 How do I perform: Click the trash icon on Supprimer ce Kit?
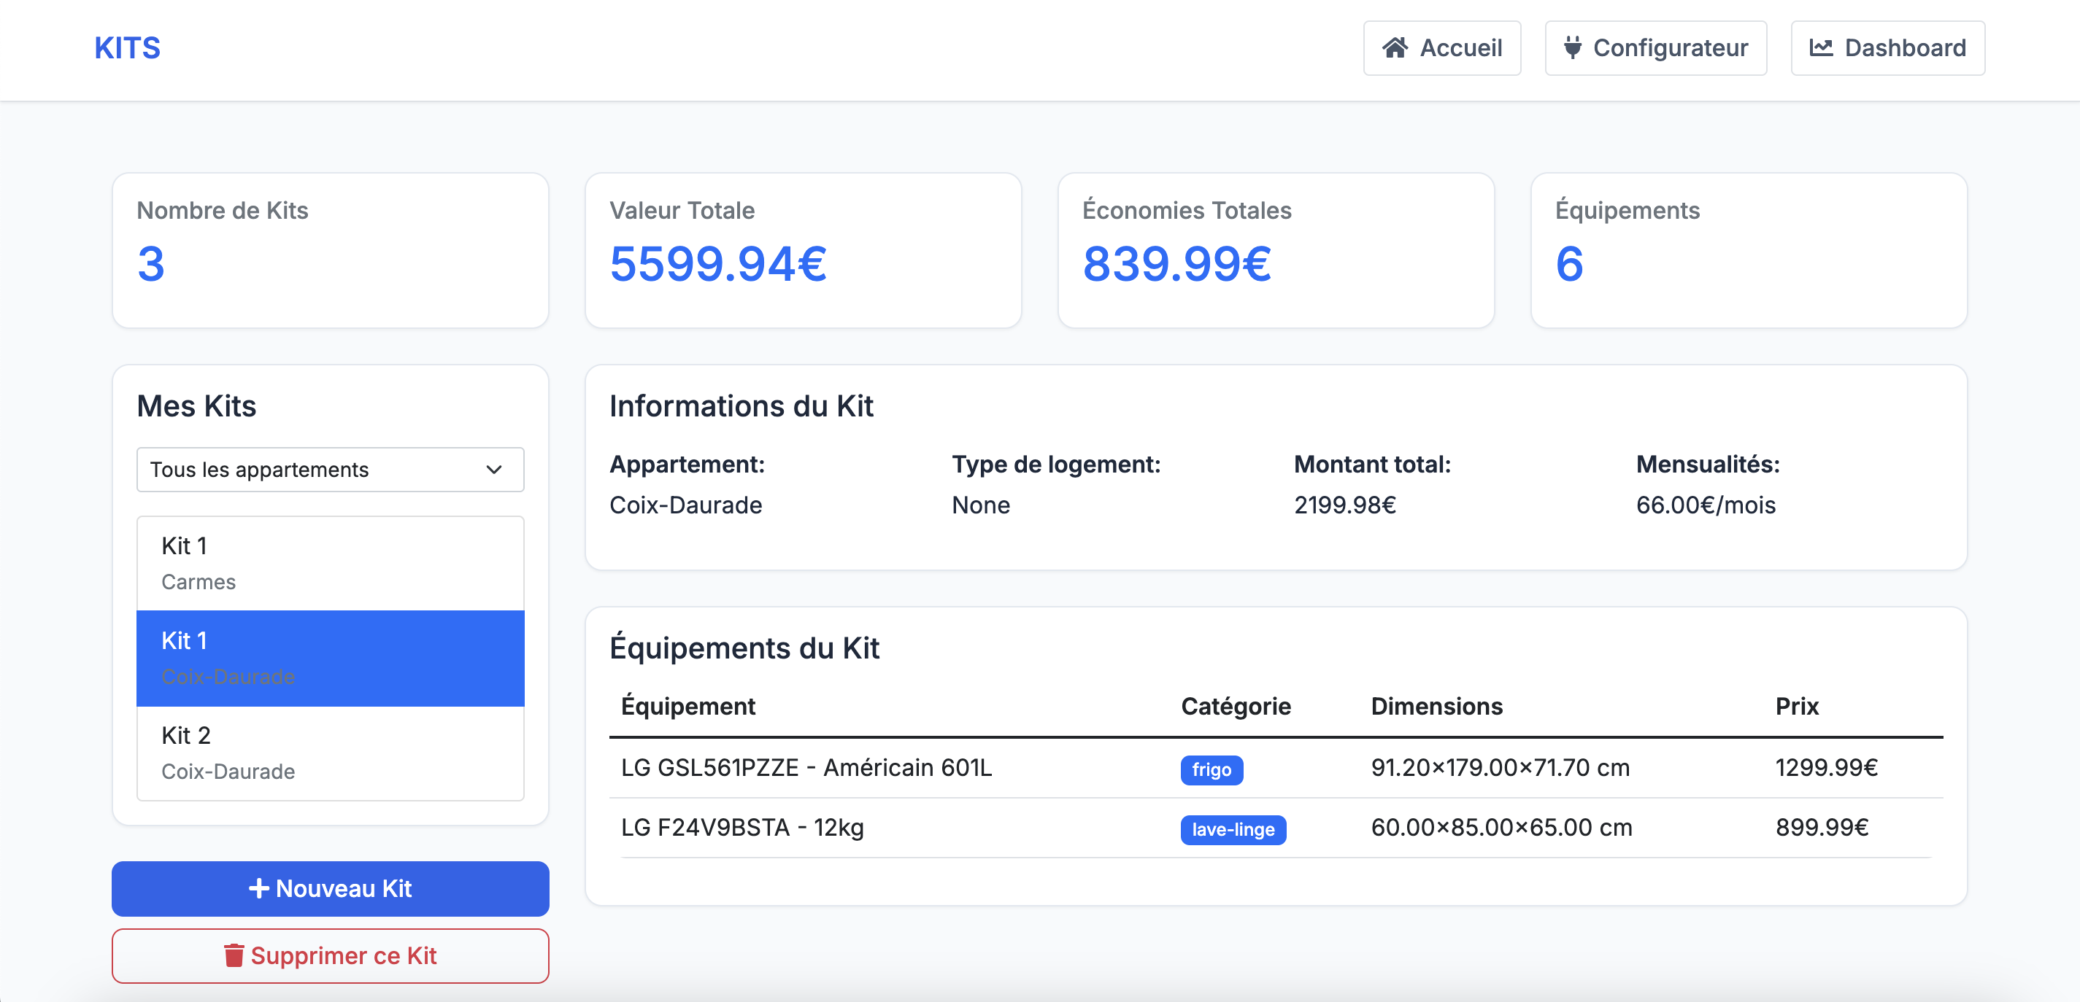pyautogui.click(x=234, y=956)
